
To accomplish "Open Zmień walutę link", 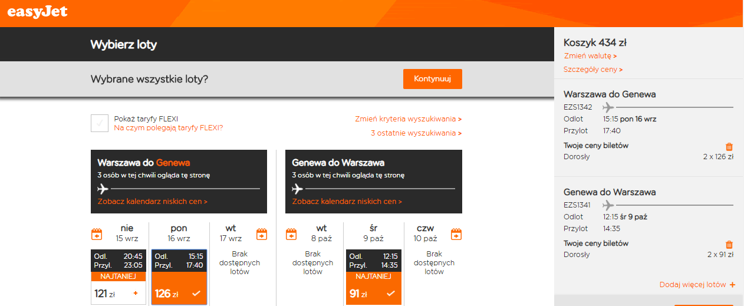I will (590, 56).
